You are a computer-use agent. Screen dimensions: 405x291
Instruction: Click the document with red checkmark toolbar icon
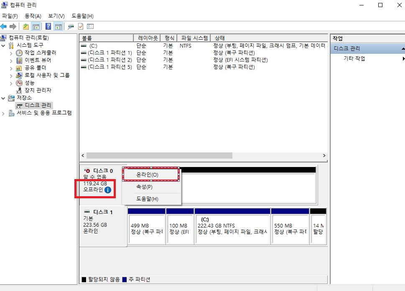(81, 26)
